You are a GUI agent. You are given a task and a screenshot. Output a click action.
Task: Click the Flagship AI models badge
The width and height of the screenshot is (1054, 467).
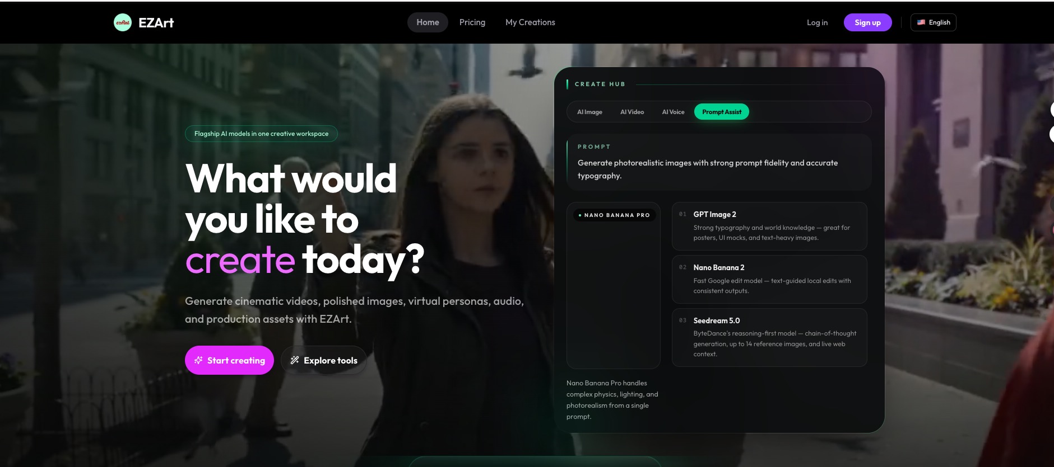261,134
